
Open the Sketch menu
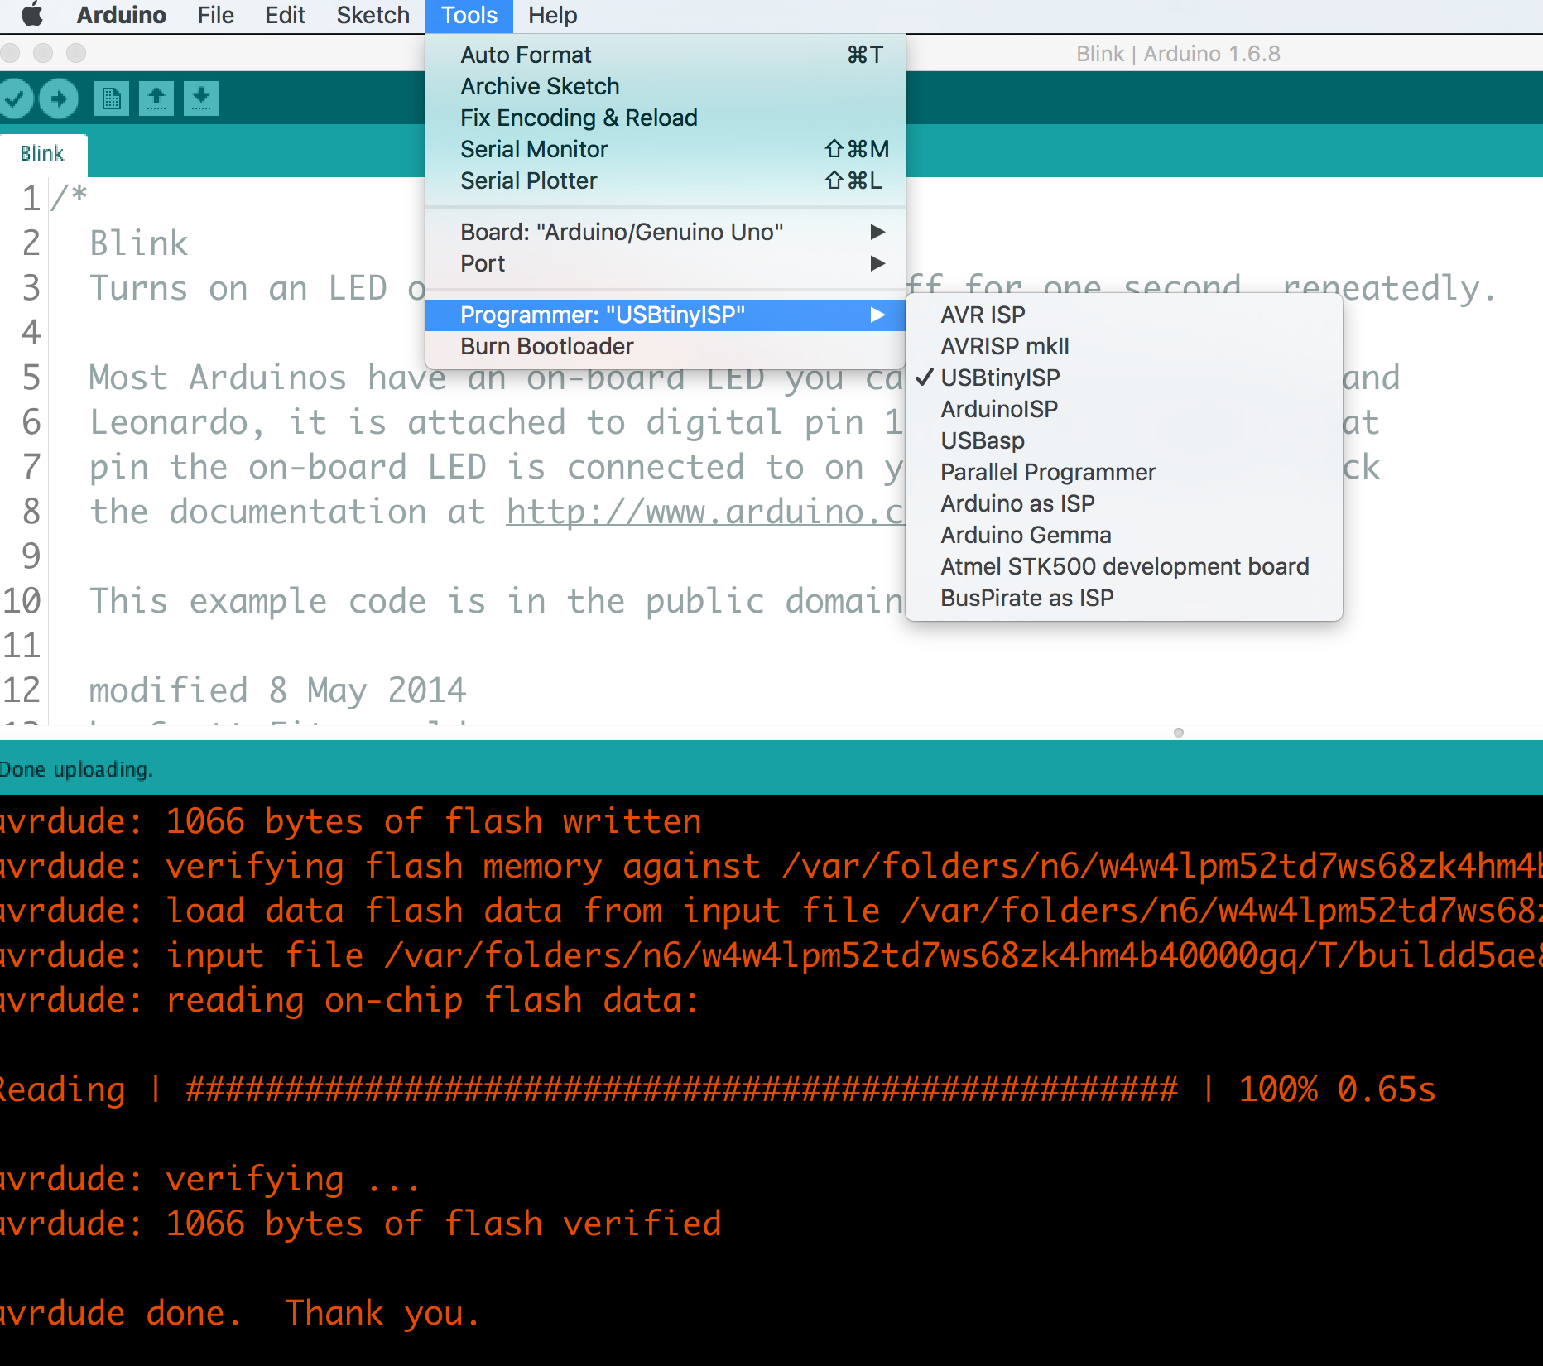pyautogui.click(x=373, y=15)
